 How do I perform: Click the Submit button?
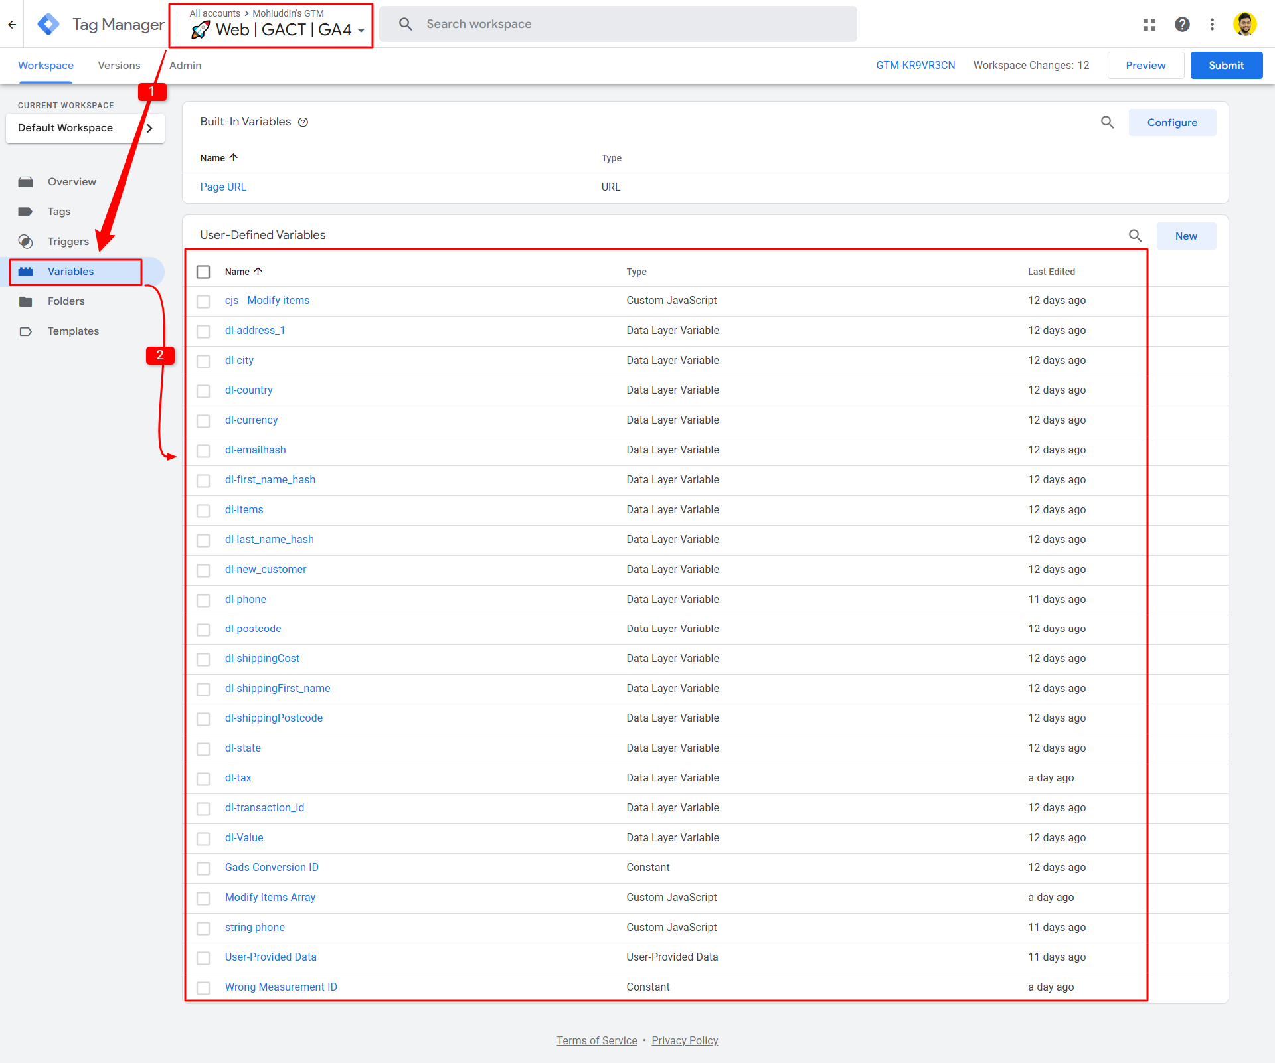(x=1226, y=66)
